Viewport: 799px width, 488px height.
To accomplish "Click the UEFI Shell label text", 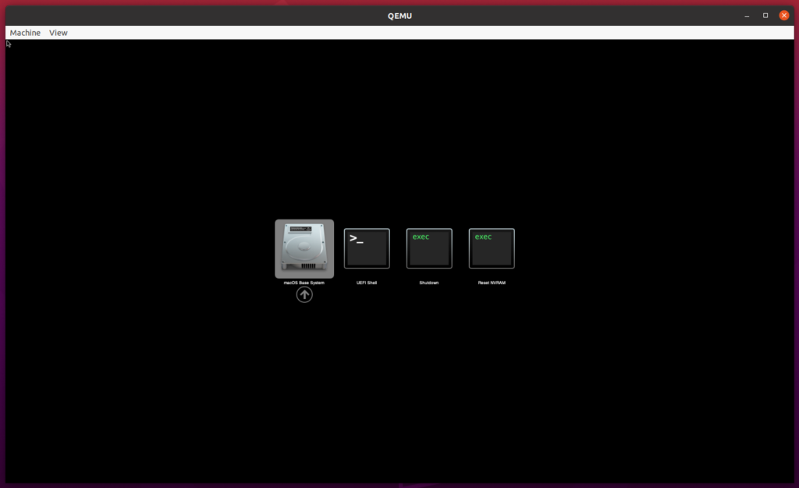I will (x=367, y=283).
